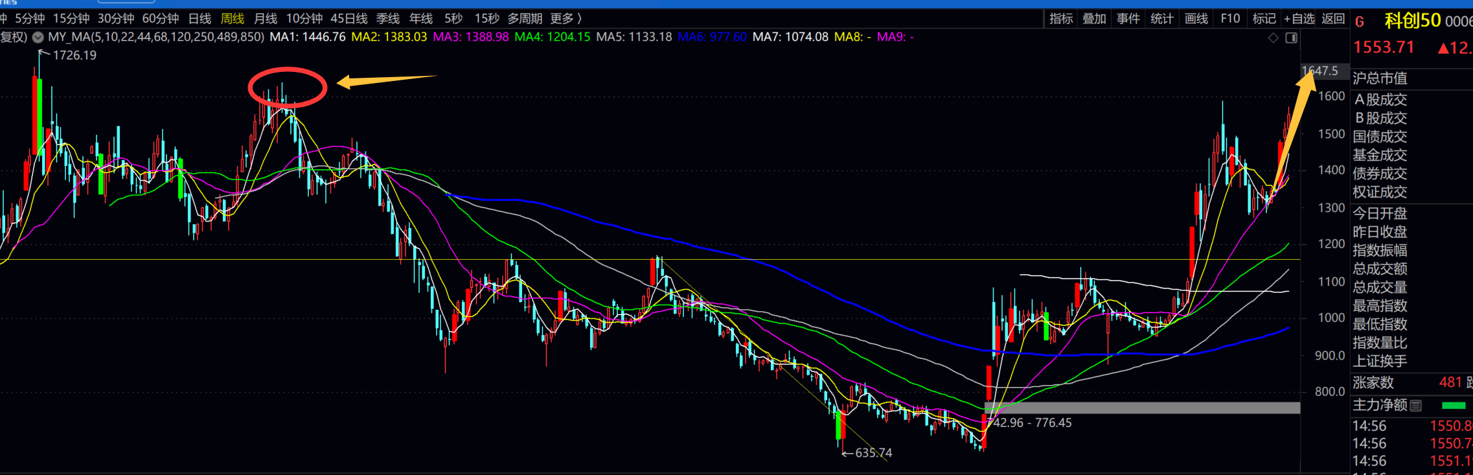Click the 统计 statistics button
The image size is (1473, 475).
coord(1161,19)
